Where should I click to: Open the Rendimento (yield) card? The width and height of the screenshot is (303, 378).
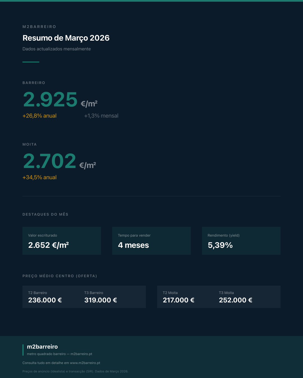(241, 241)
